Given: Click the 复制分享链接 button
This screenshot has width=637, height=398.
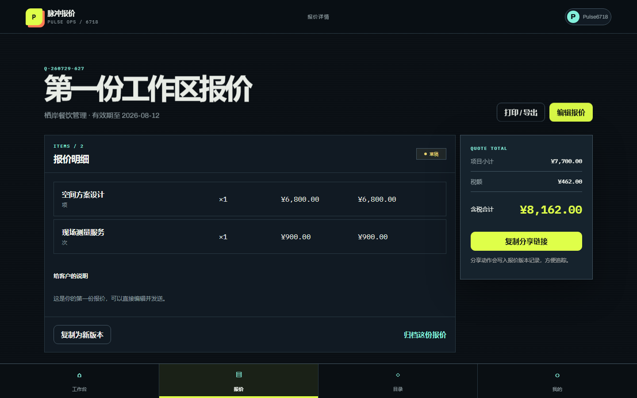Looking at the screenshot, I should pyautogui.click(x=526, y=241).
